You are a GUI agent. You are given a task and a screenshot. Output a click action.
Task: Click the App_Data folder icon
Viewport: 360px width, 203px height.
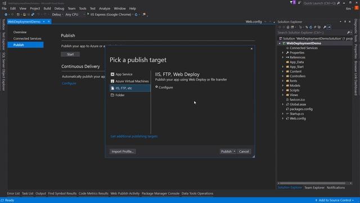[287, 62]
